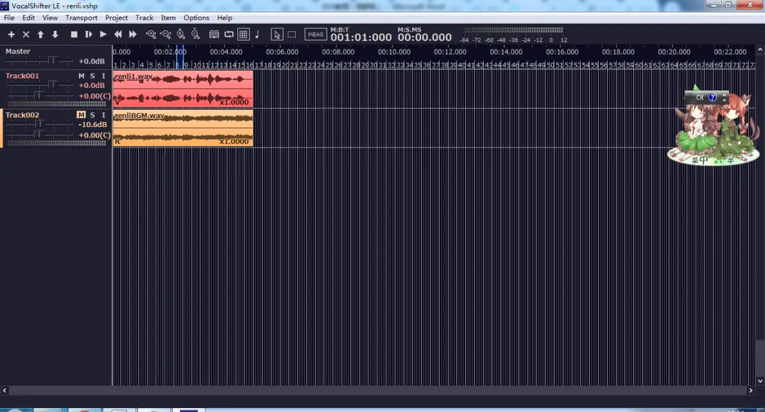Zoom out horizontally with magnifier minus

[166, 35]
